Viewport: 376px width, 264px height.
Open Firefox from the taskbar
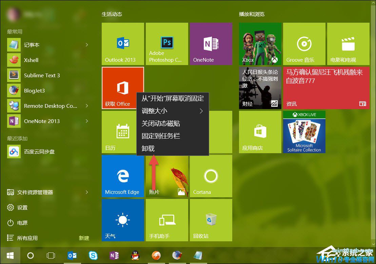[156, 256]
